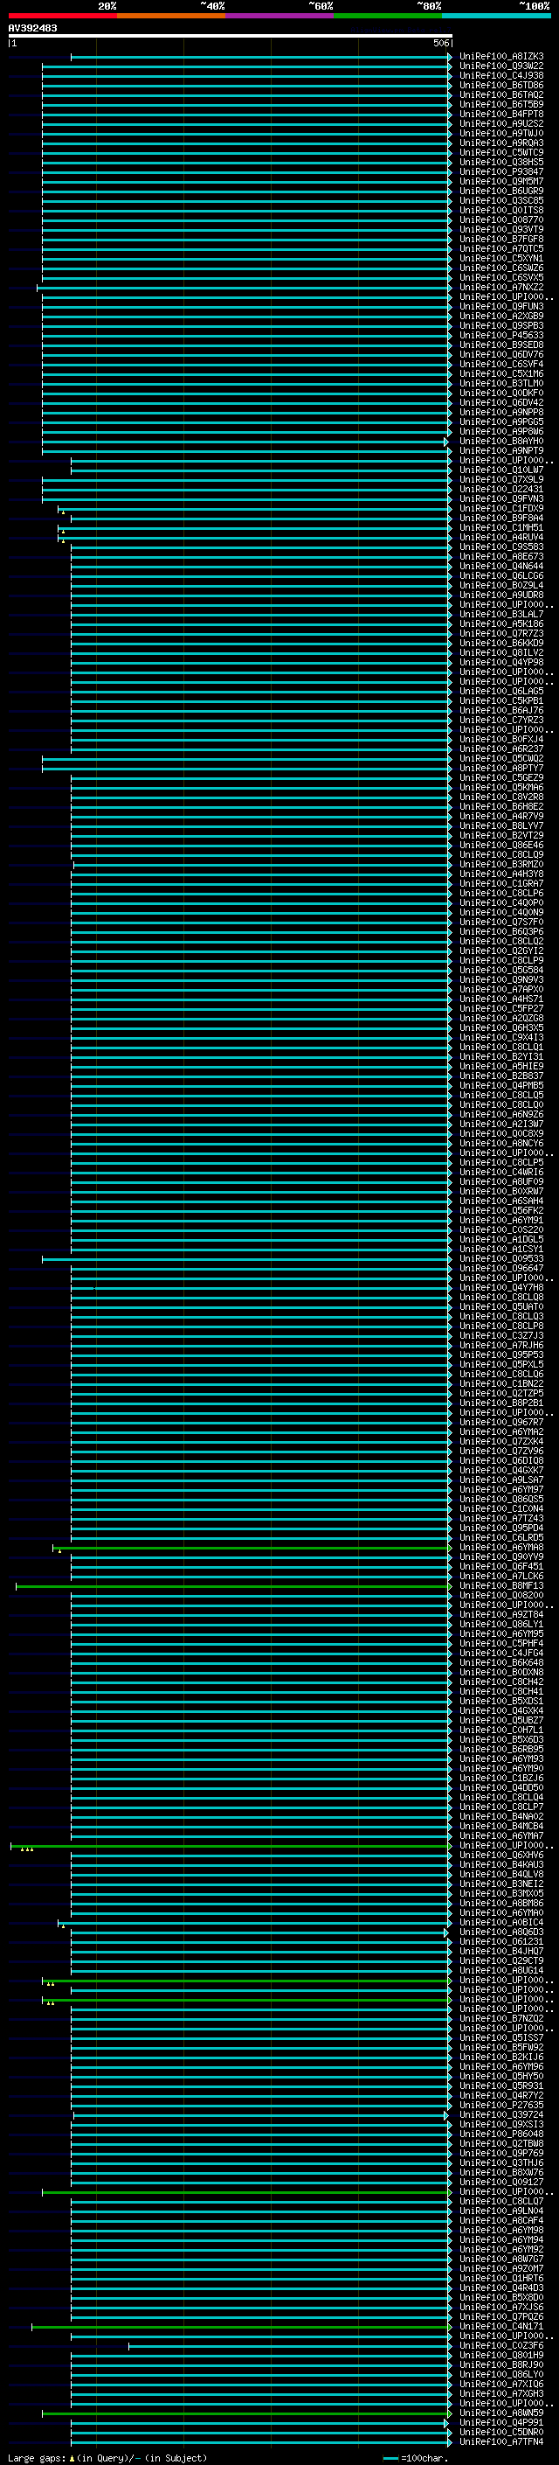Click the UniRef100_P45633 entry
This screenshot has height=2465, width=559.
(501, 335)
